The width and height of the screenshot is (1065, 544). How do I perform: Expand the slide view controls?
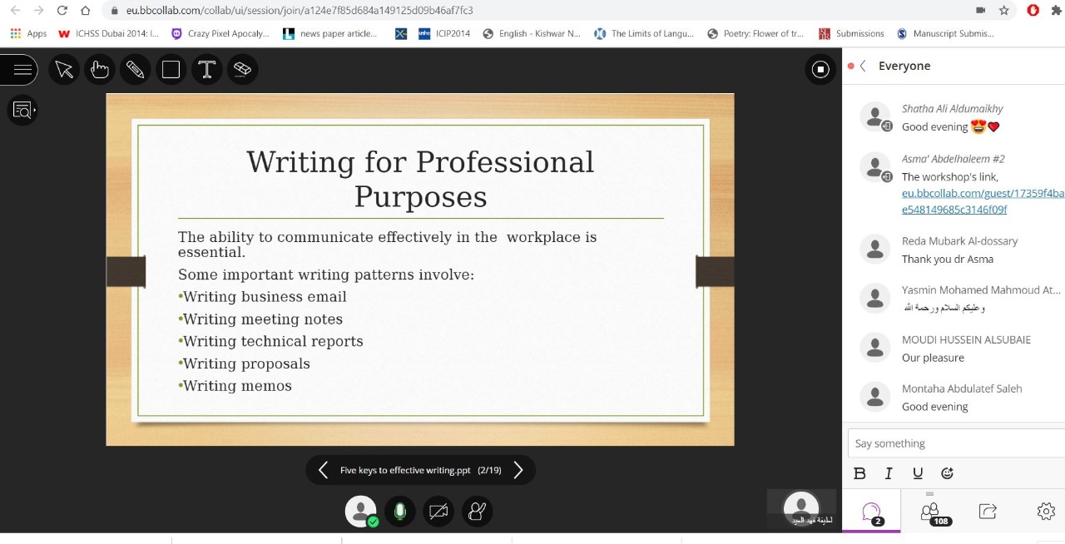click(22, 110)
